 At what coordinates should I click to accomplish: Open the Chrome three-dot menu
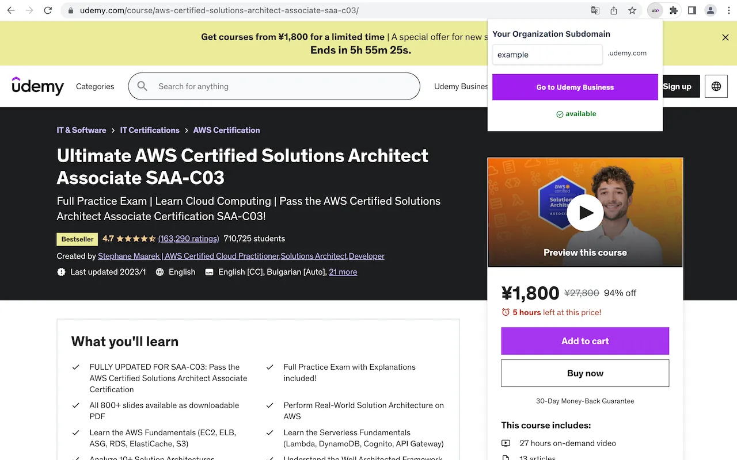click(x=729, y=10)
